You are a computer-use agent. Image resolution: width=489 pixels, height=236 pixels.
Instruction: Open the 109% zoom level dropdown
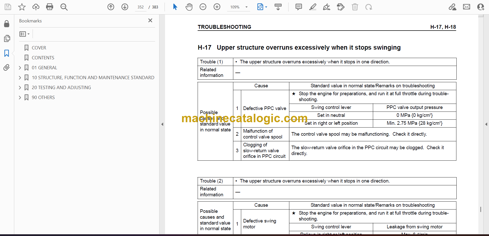[x=239, y=7]
